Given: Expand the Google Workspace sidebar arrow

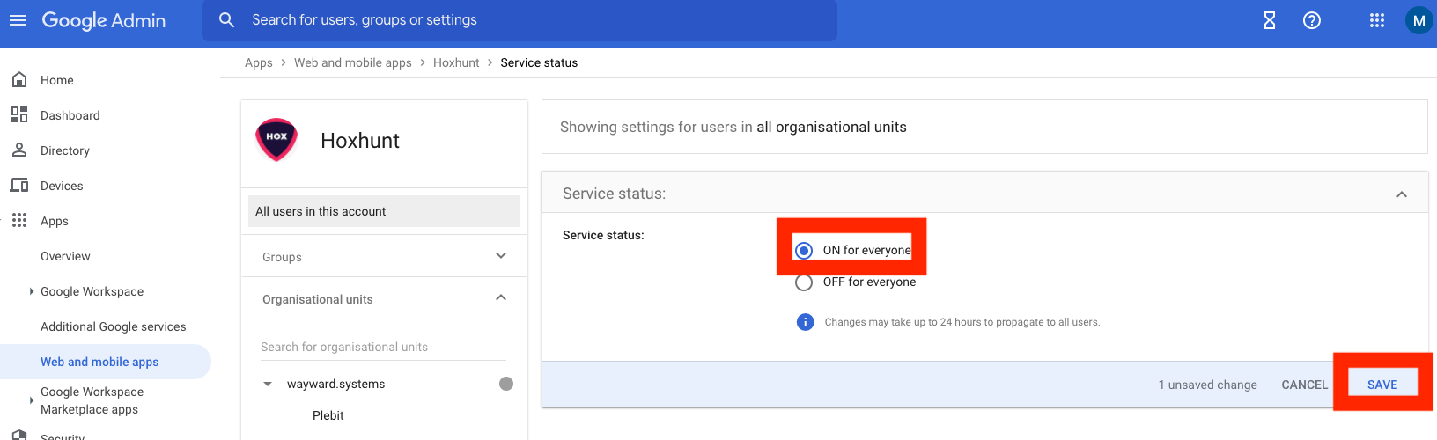Looking at the screenshot, I should pyautogui.click(x=32, y=291).
